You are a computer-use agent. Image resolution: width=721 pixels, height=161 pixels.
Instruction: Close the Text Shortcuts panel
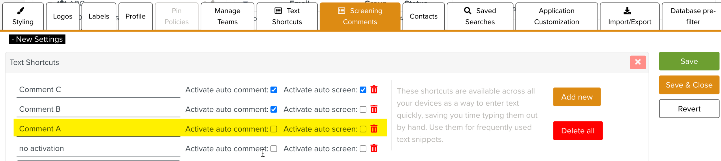[638, 62]
